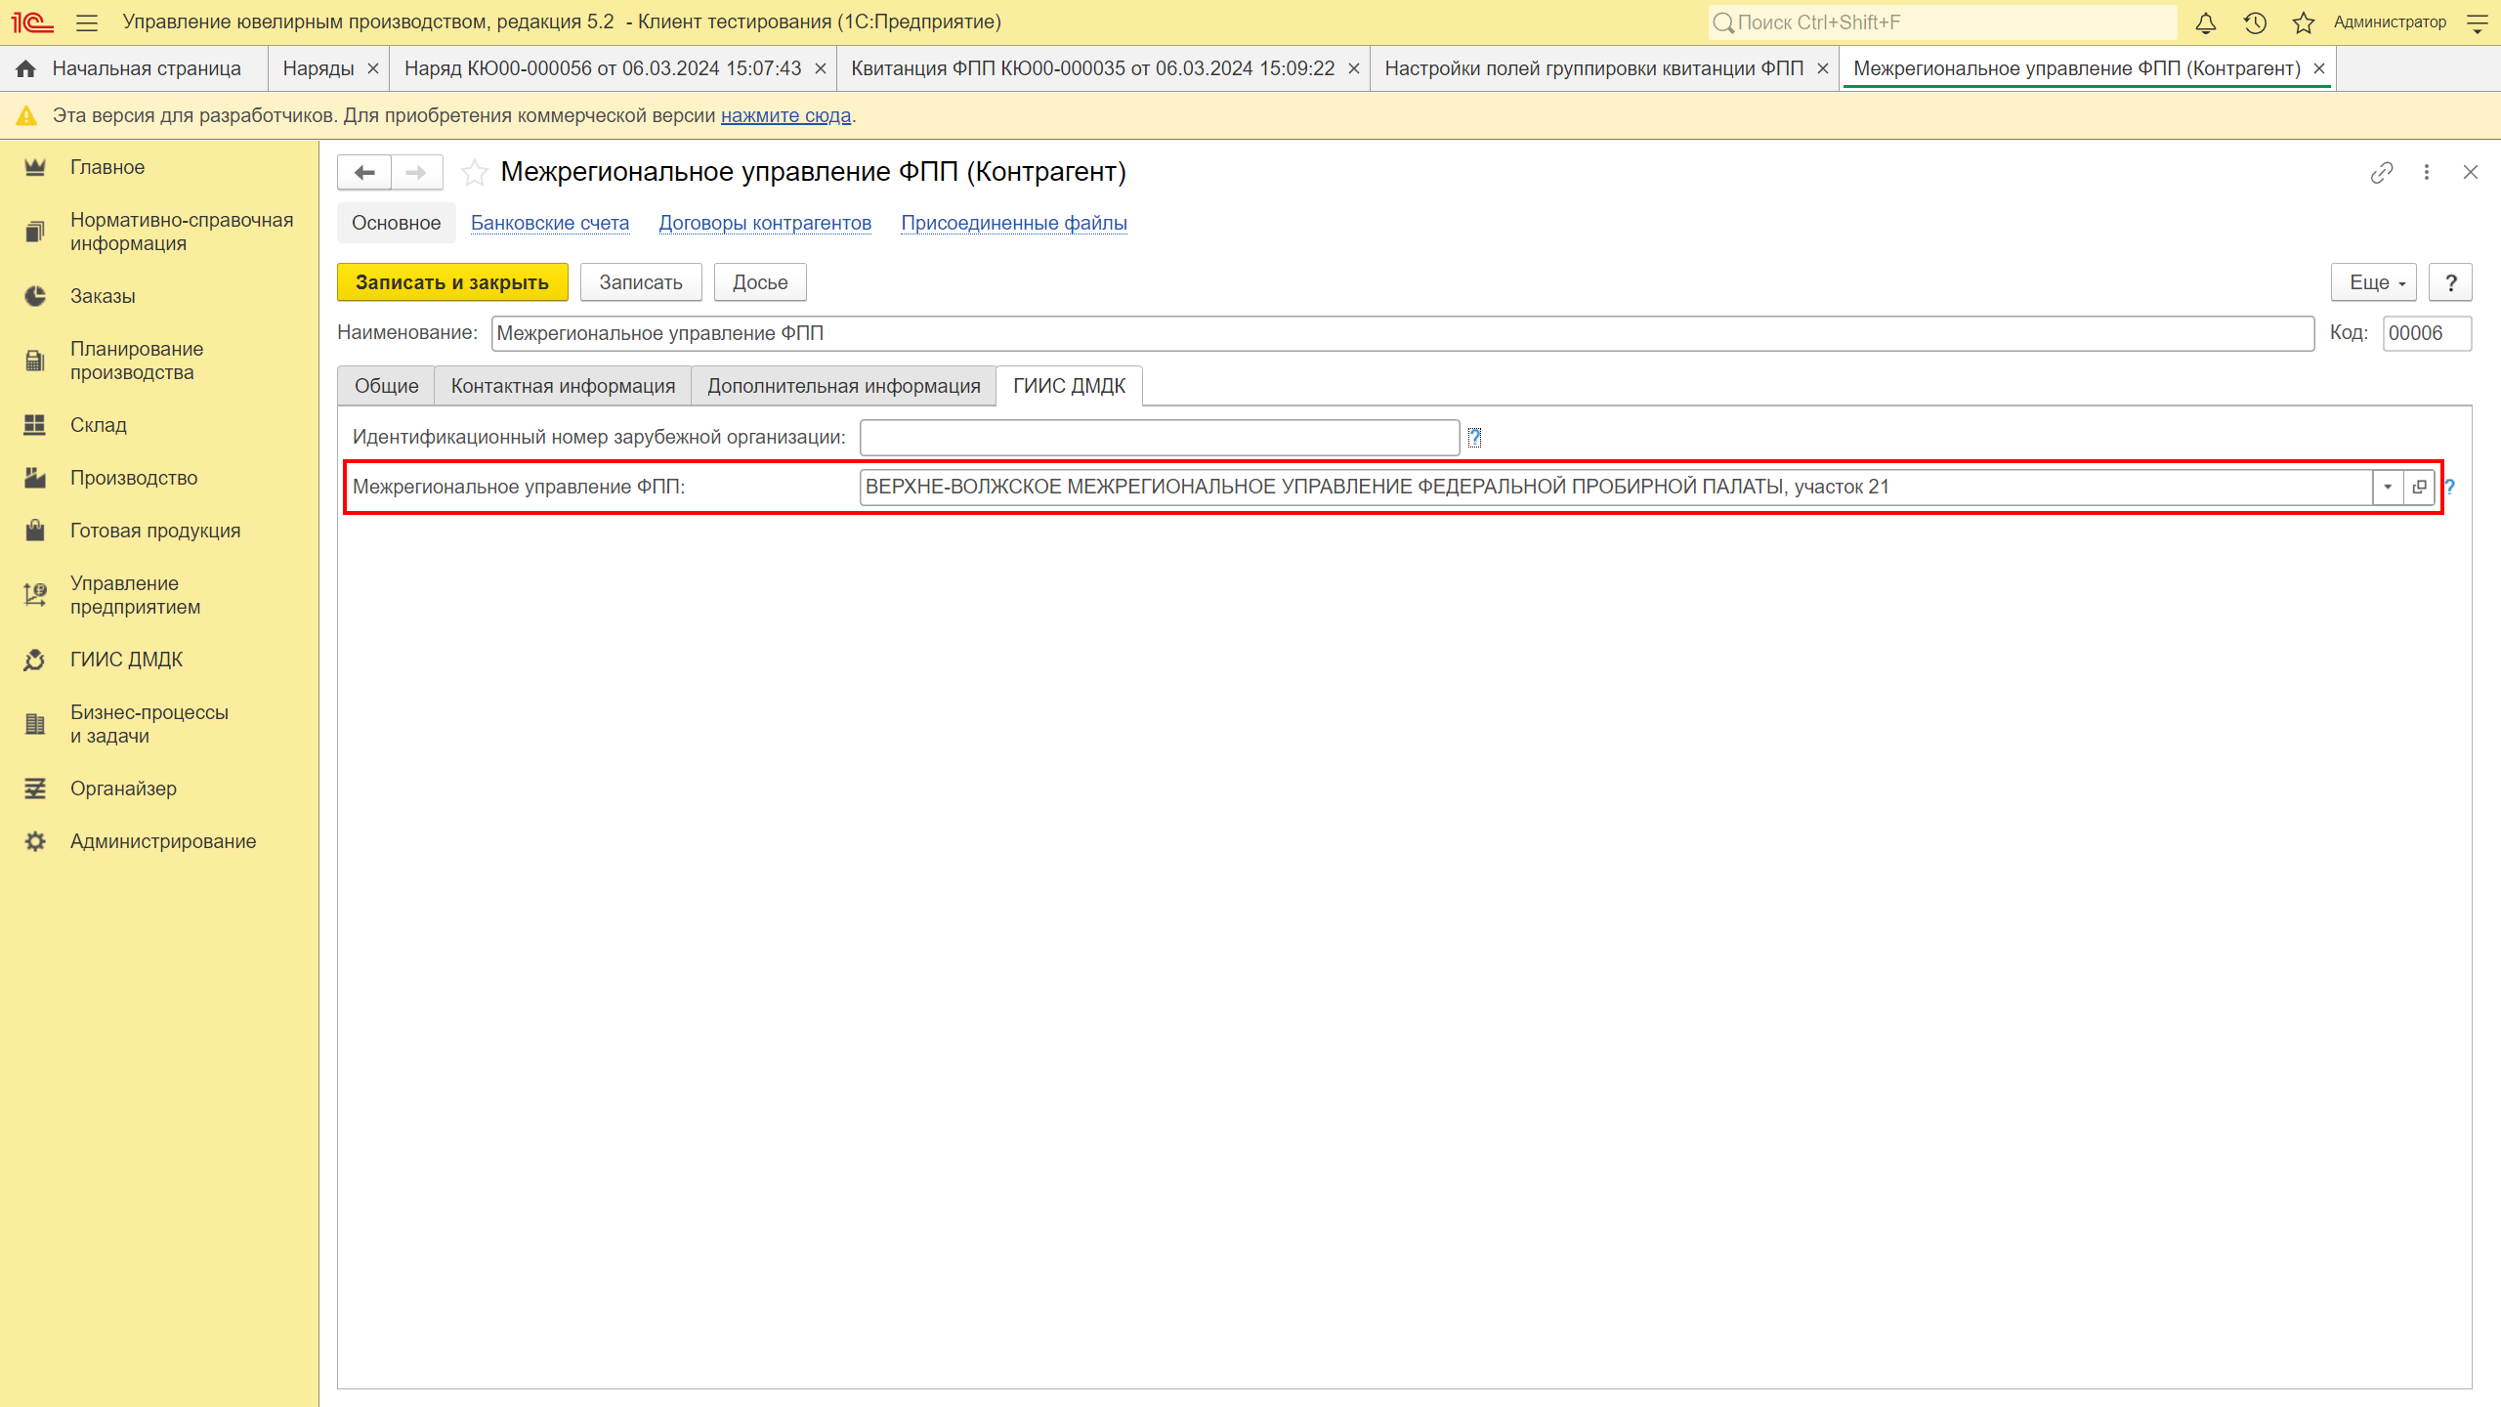This screenshot has height=1407, width=2501.
Task: Open Присоединенные файлы link
Action: tap(1014, 223)
